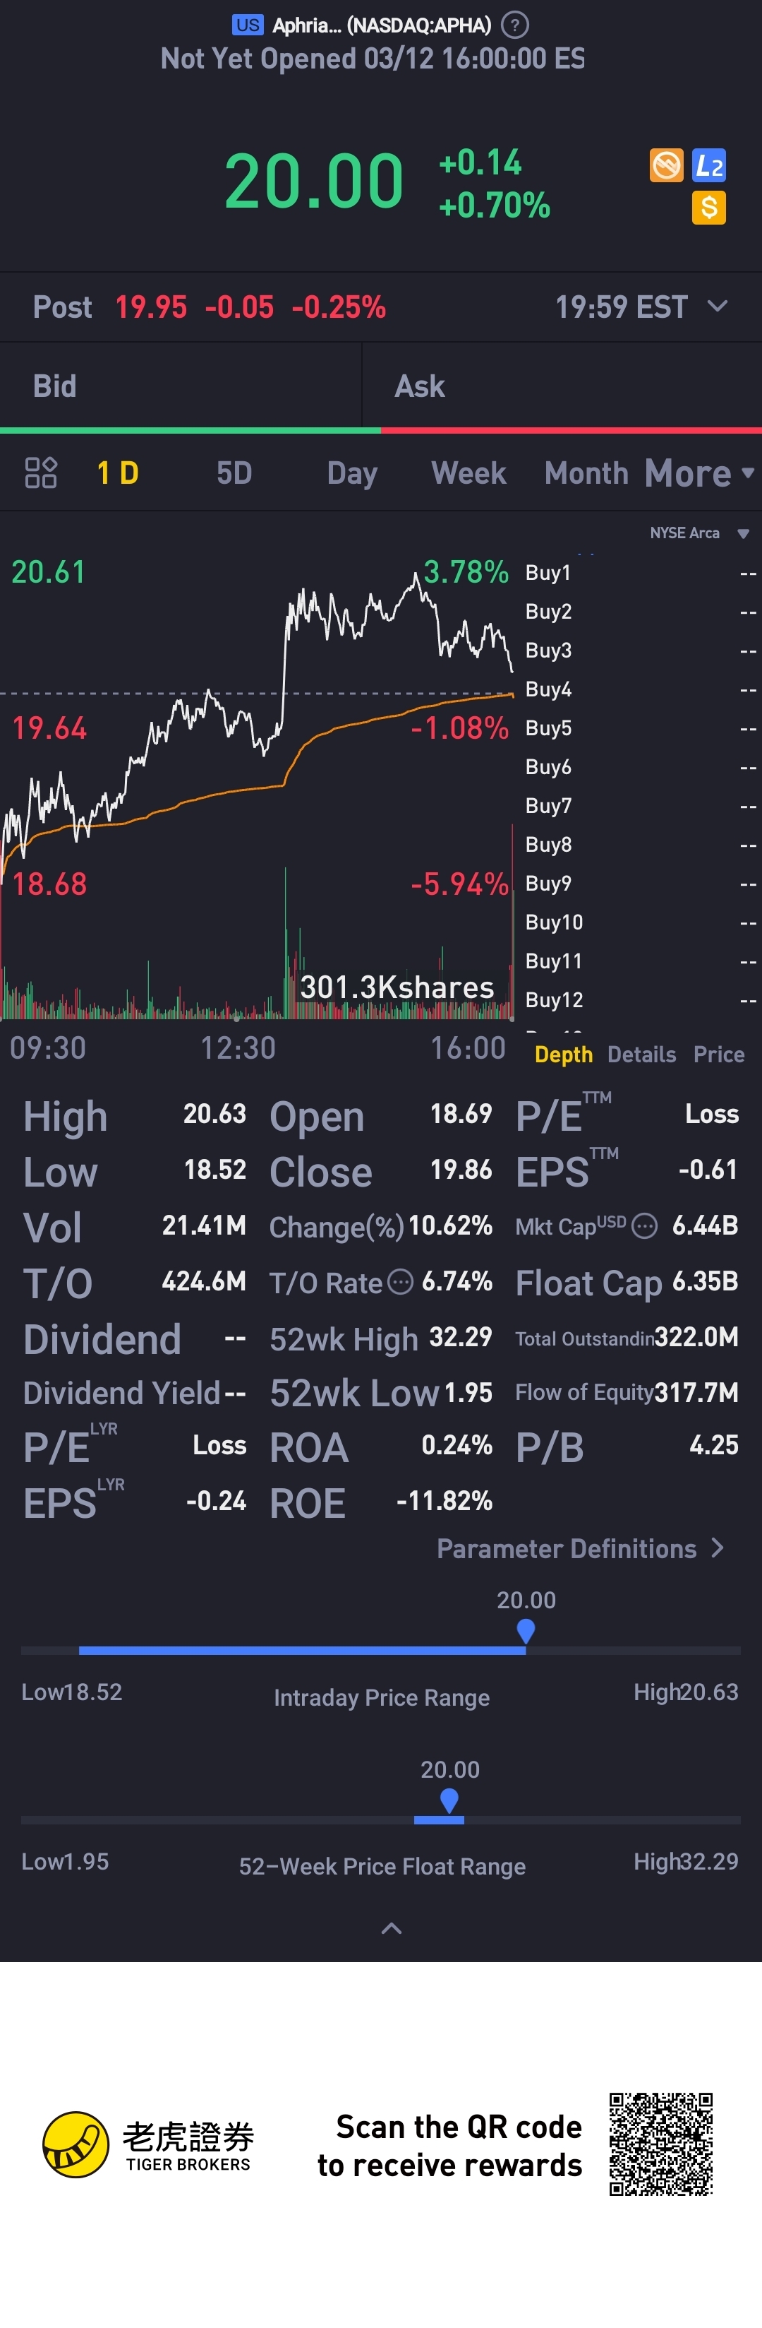Expand the post-market 19:59 EST chevron

(718, 307)
